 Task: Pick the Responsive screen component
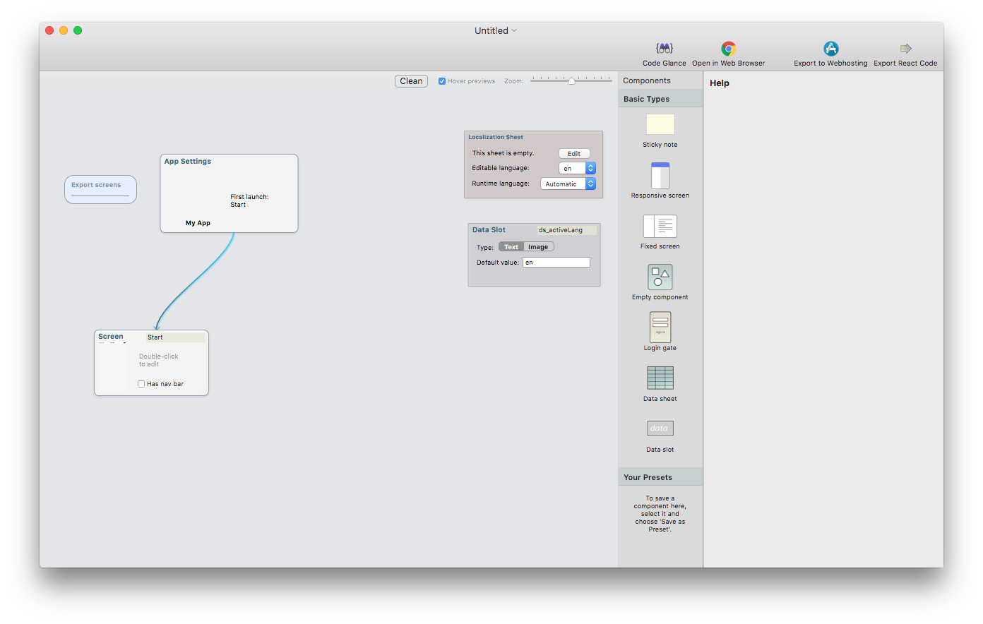(x=660, y=176)
